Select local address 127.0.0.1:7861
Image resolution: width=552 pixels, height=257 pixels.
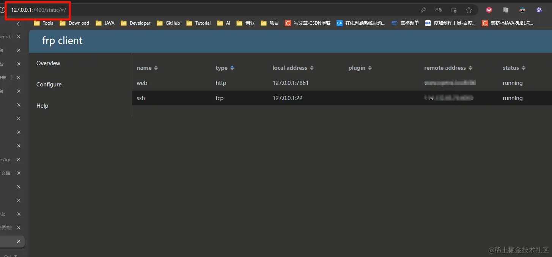tap(291, 83)
